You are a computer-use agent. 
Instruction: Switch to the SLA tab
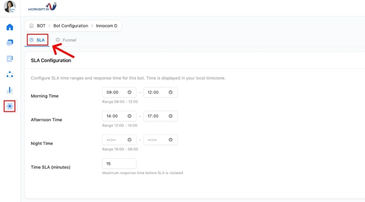click(37, 40)
